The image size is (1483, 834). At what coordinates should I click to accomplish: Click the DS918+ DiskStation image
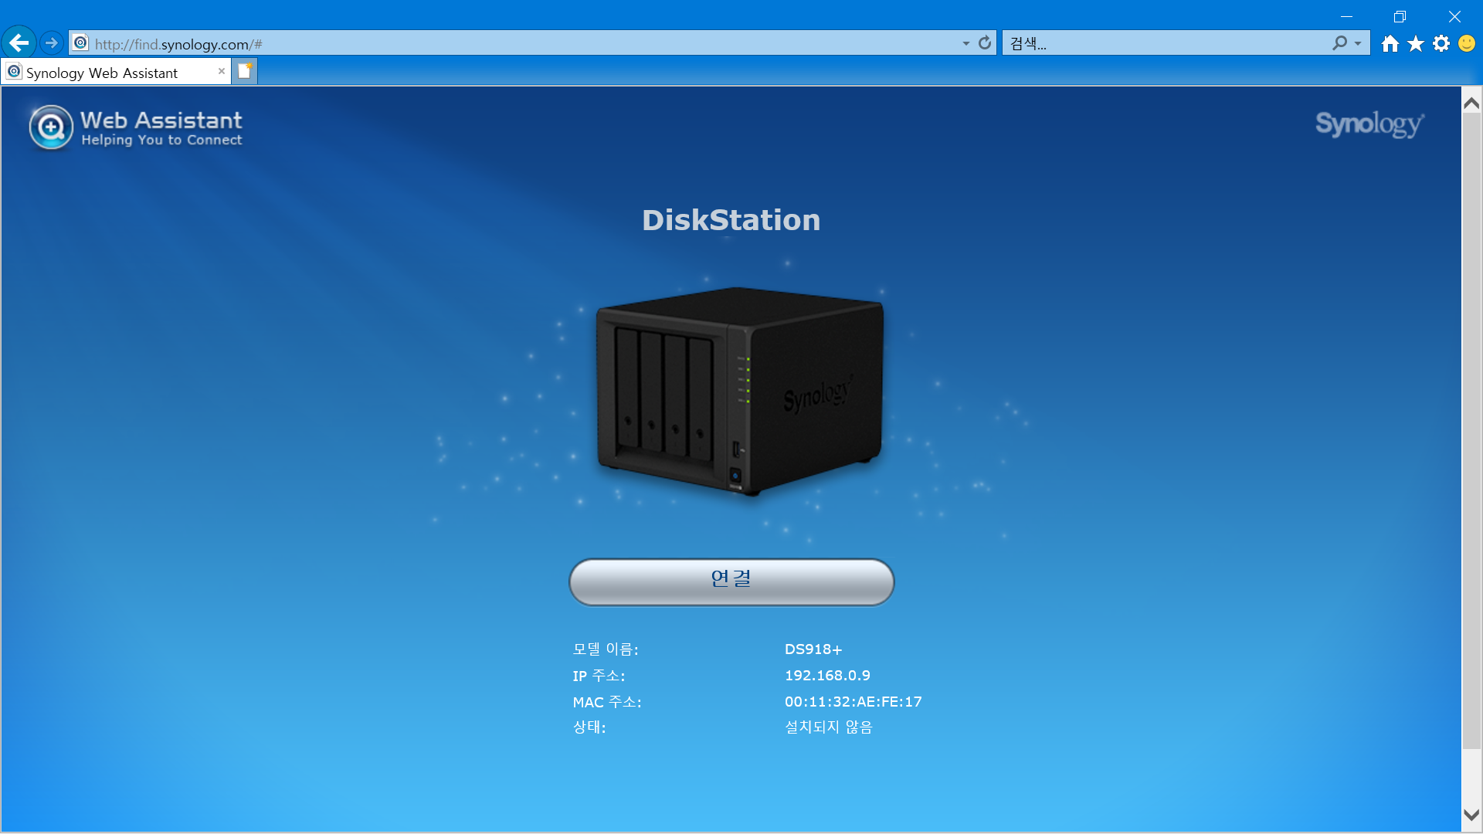(x=739, y=392)
